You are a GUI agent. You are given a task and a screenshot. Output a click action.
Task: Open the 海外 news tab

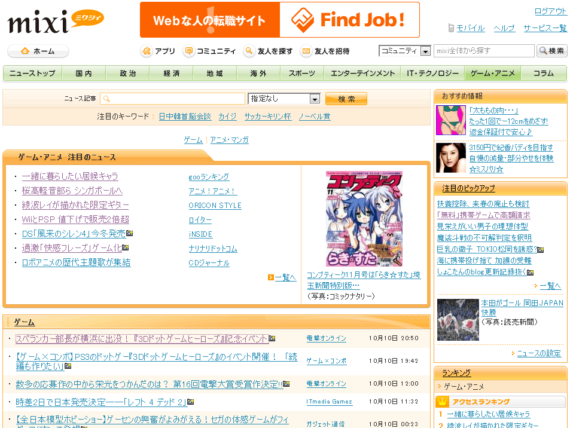point(258,73)
